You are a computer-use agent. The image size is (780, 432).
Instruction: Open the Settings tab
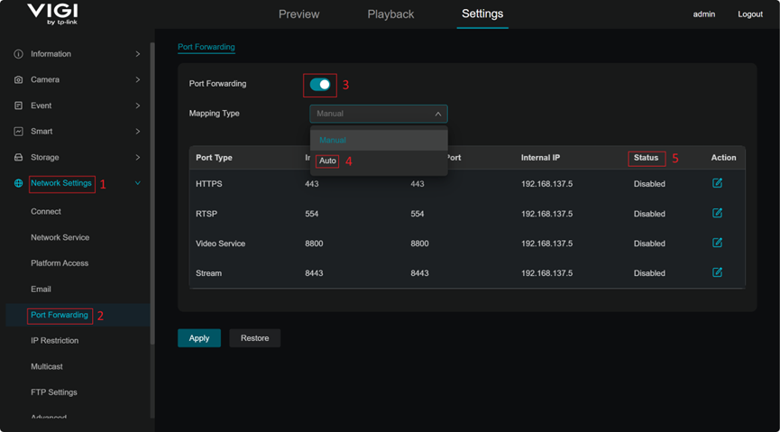coord(482,14)
